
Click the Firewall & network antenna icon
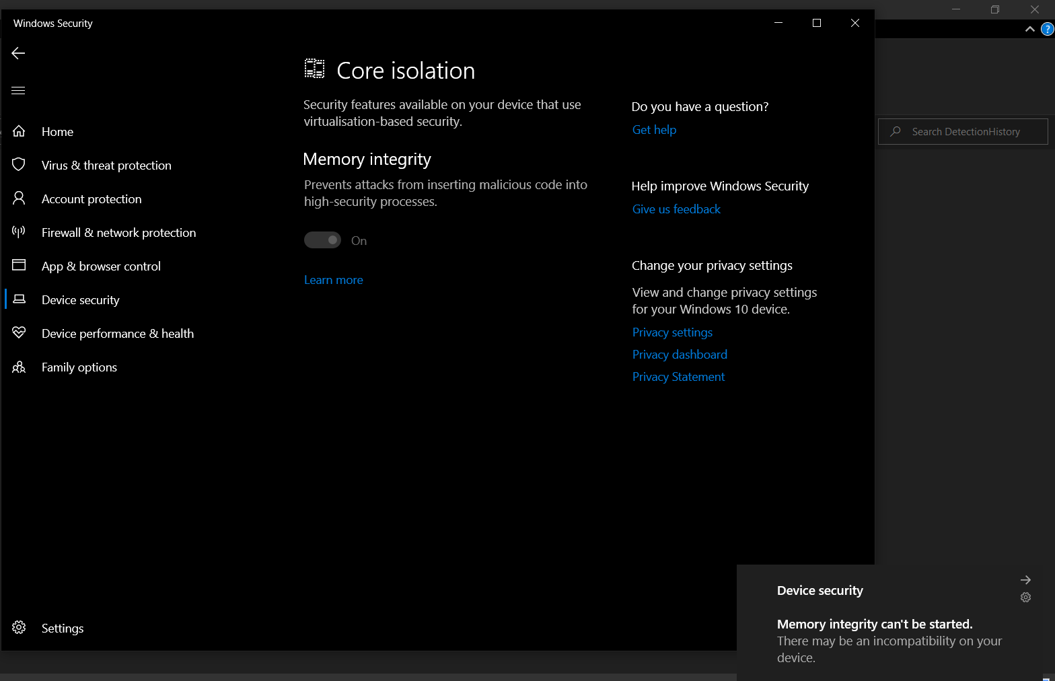(x=19, y=232)
